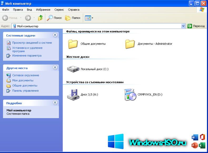Click My Computer icon in title bar
The image size is (208, 153).
click(2, 3)
